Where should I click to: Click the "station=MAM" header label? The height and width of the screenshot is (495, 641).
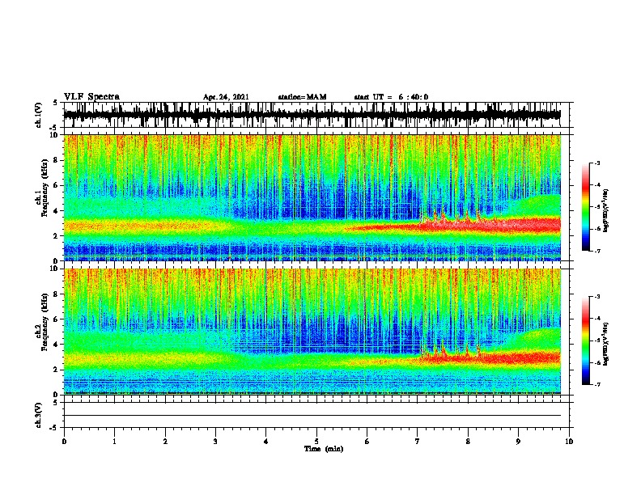pos(302,97)
